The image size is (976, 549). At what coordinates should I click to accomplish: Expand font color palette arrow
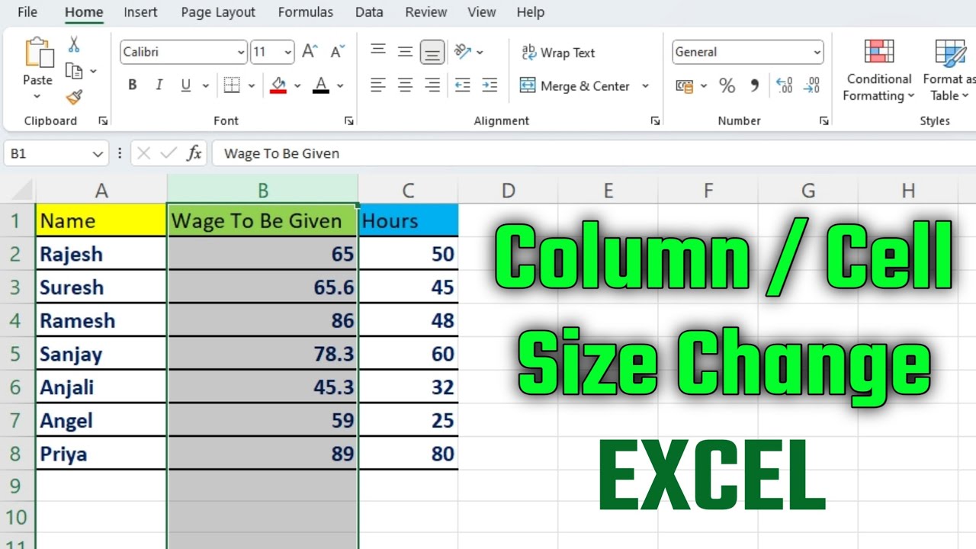click(x=340, y=86)
